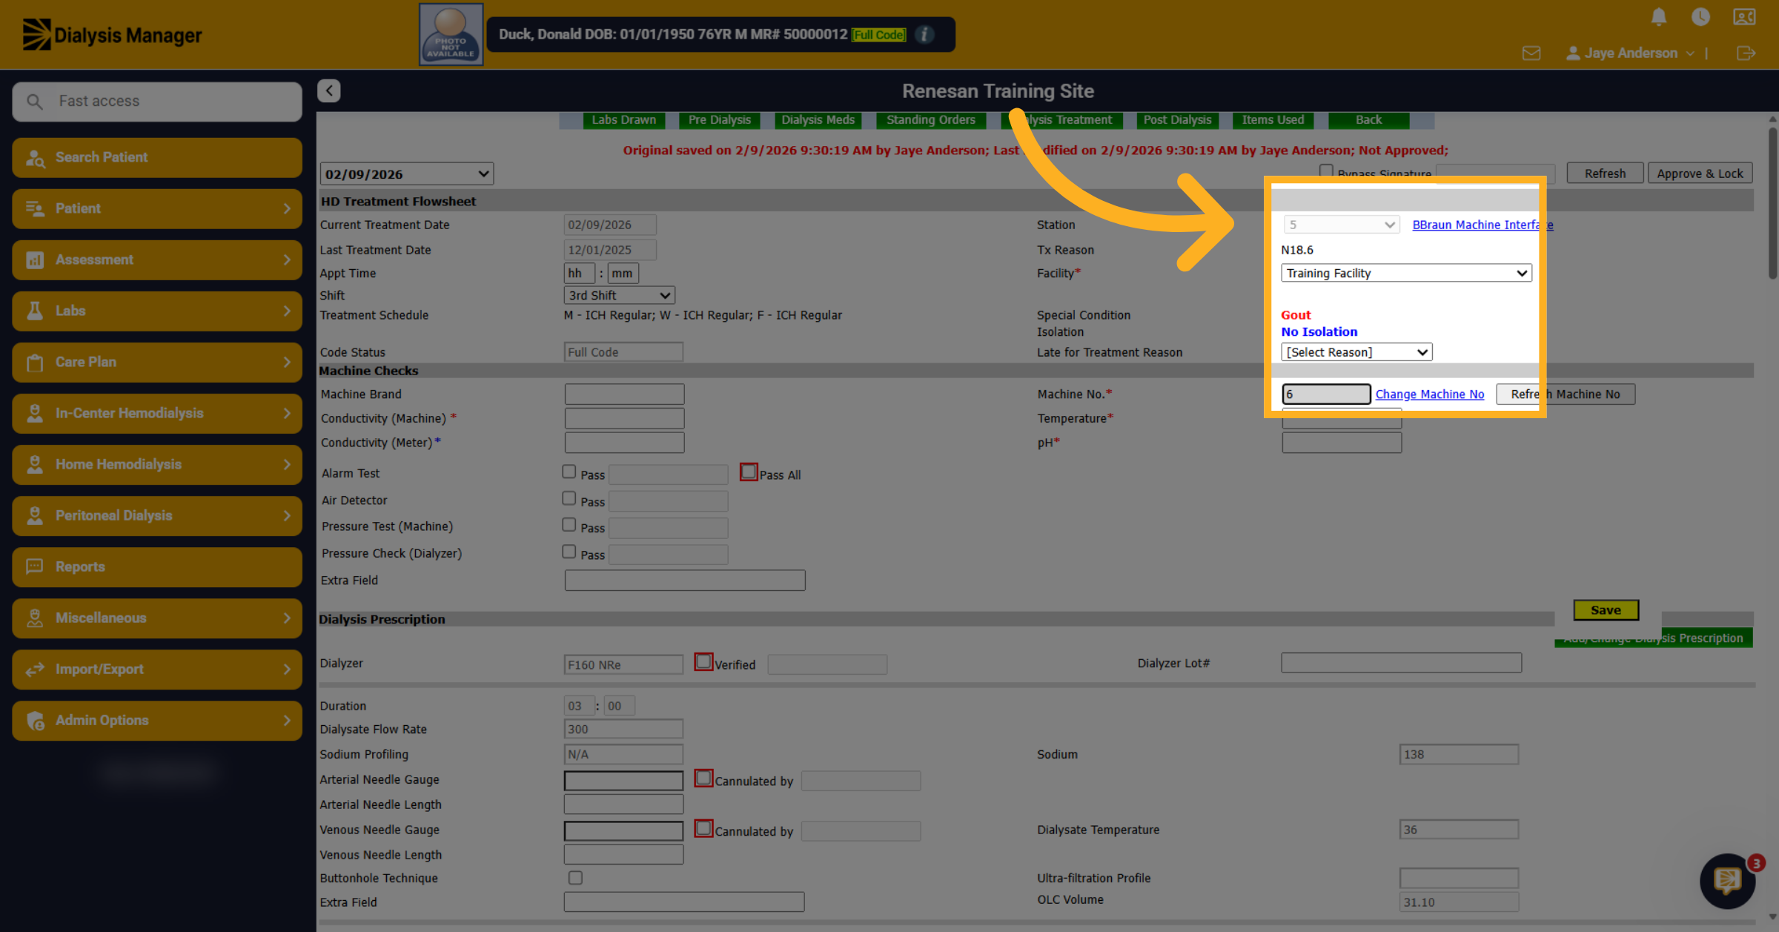Open the mail envelope icon

coord(1531,53)
